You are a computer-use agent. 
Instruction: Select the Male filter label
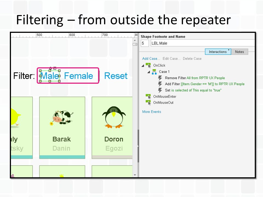[x=50, y=76]
